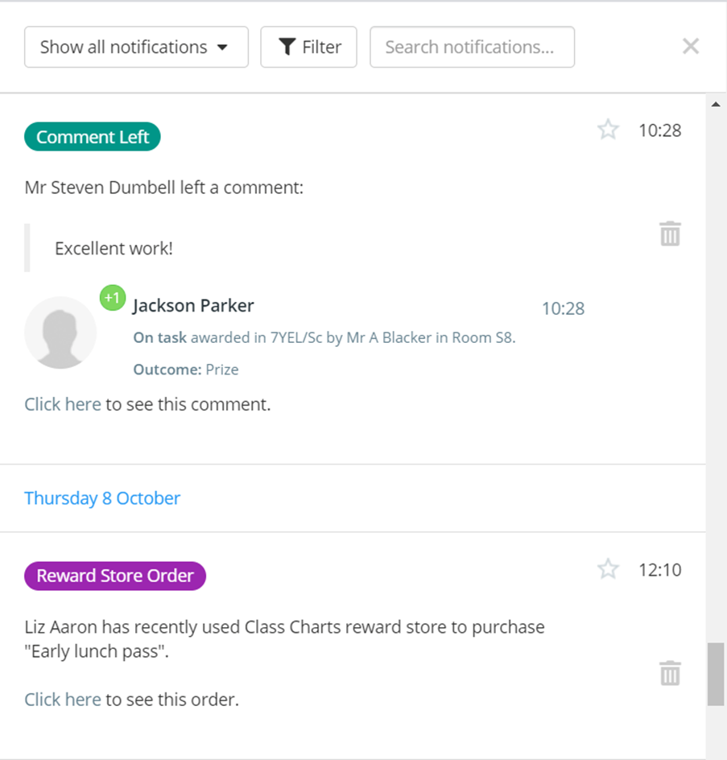Delete the Comment Left notification with trash icon
Viewport: 727px width, 760px height.
(669, 233)
